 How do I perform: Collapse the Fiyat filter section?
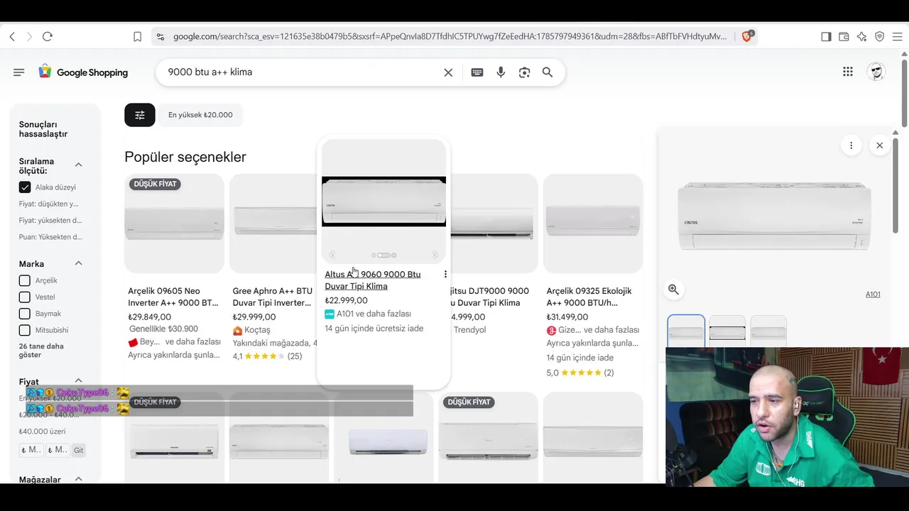tap(78, 381)
